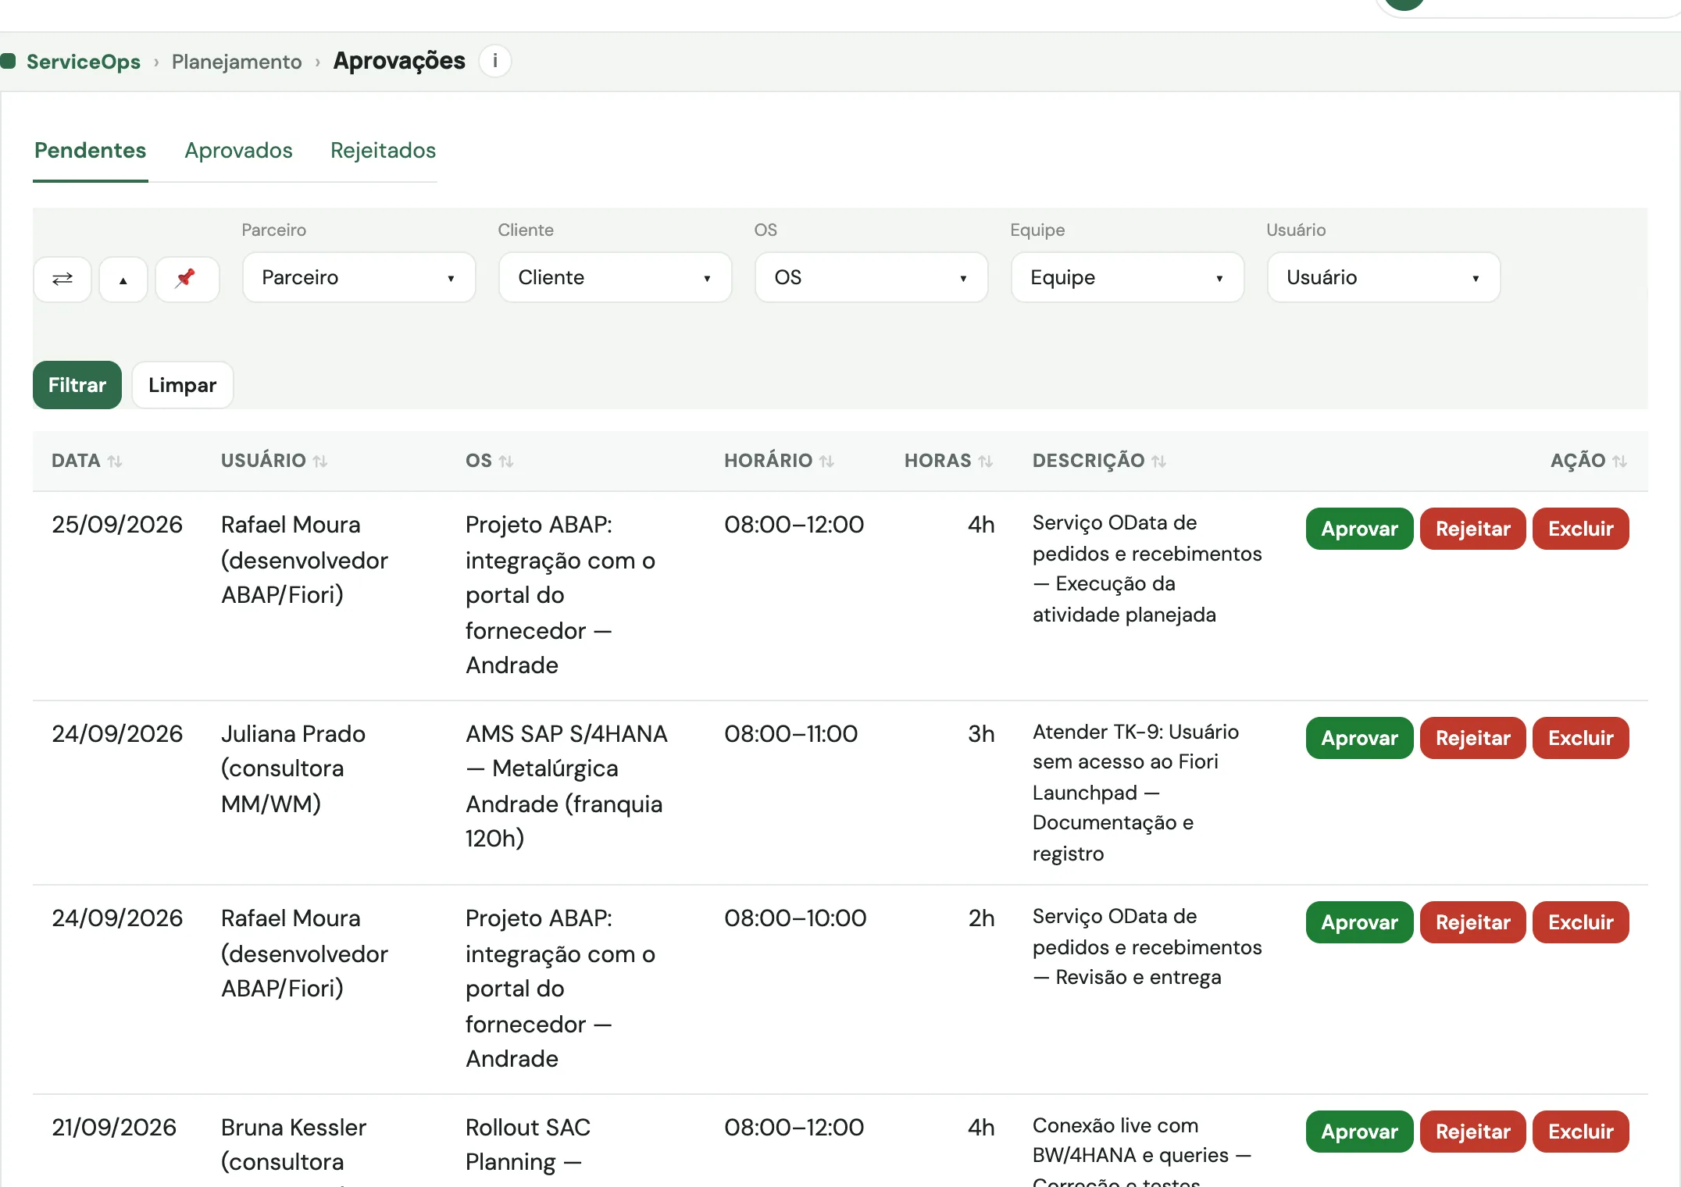The image size is (1681, 1187).
Task: Reject Juliana Prado's 24/09/2026 entry
Action: click(1473, 738)
